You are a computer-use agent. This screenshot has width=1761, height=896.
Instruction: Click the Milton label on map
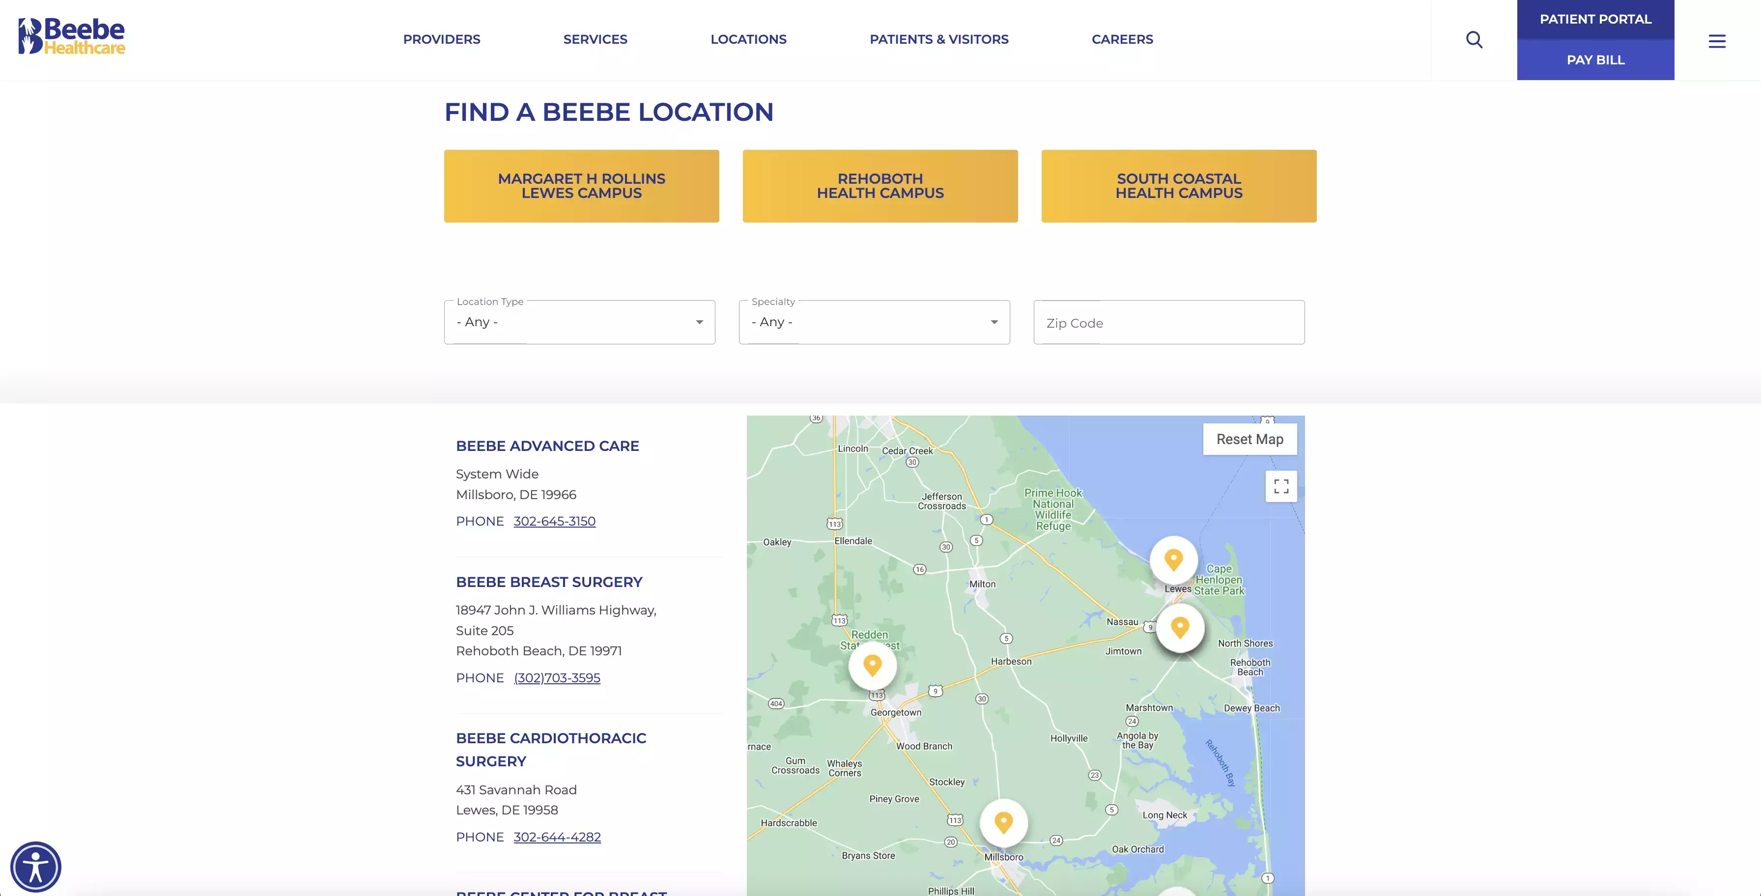(982, 585)
